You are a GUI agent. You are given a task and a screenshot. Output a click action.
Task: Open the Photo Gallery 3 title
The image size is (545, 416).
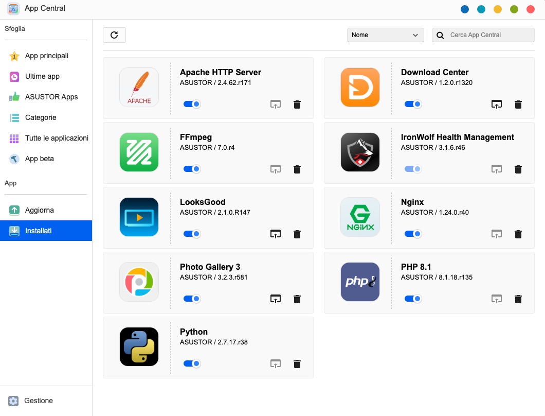[x=210, y=267]
